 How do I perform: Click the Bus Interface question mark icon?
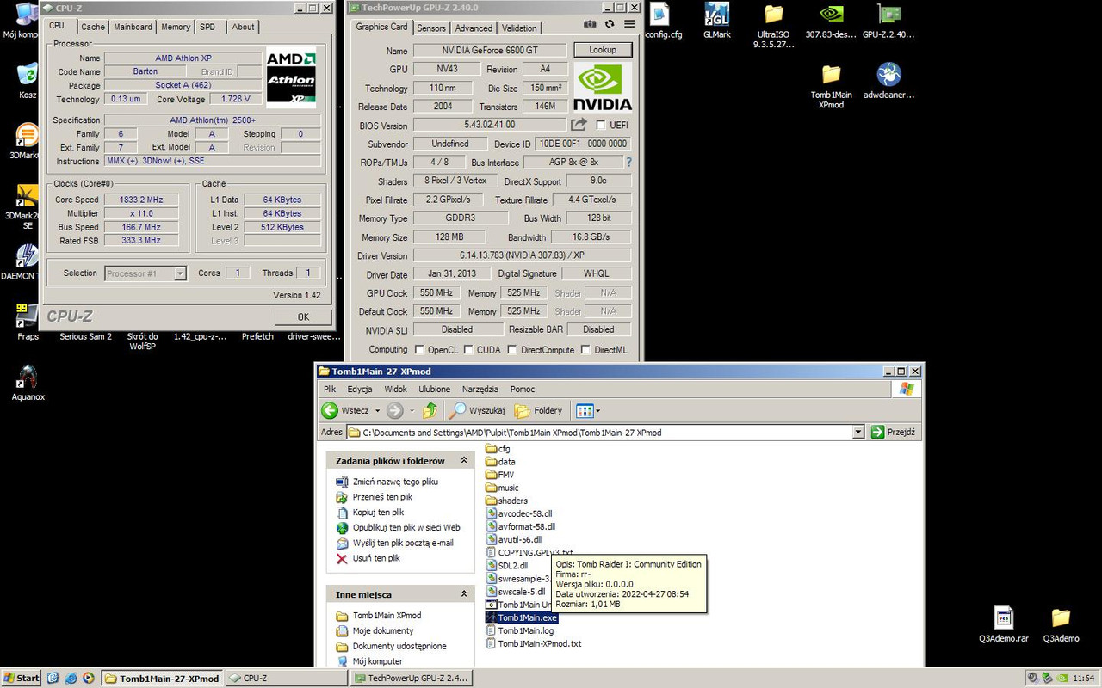point(628,162)
